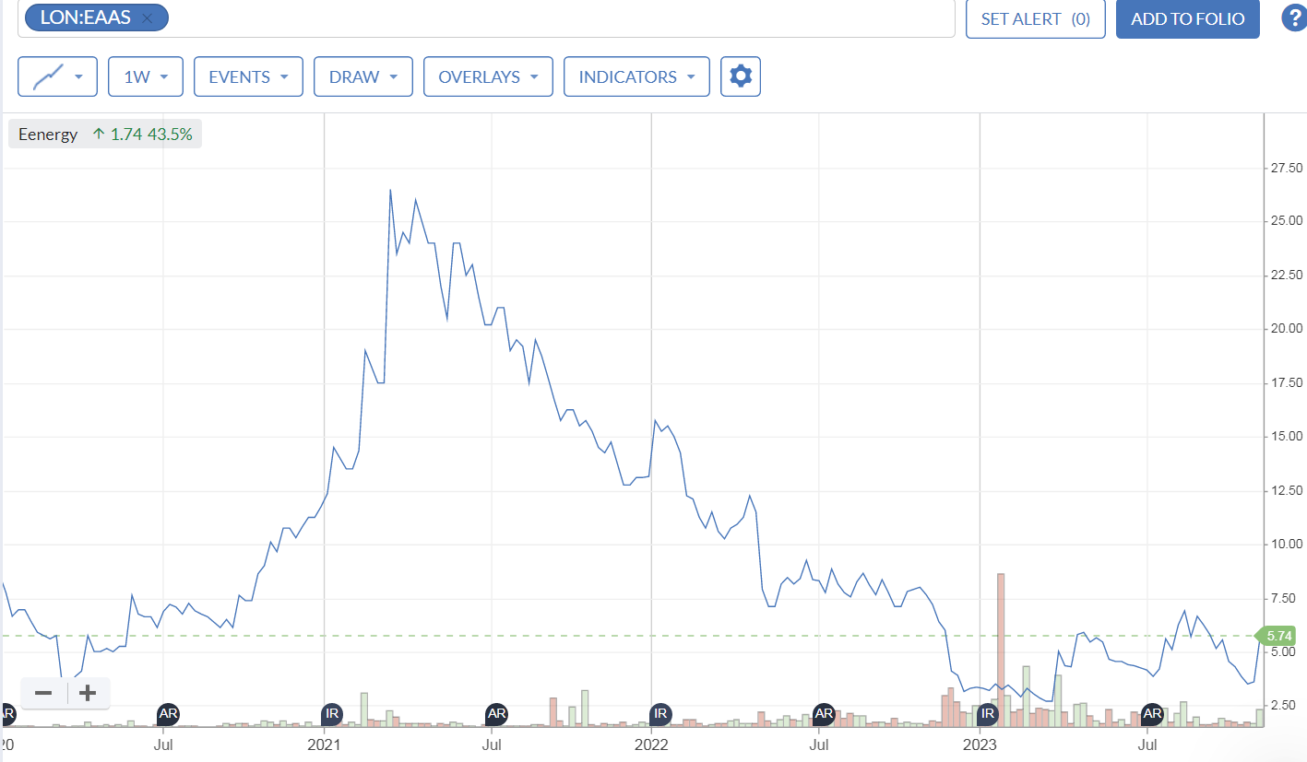Remove the LON:EAAS ticker tag
1307x762 pixels.
[x=147, y=18]
